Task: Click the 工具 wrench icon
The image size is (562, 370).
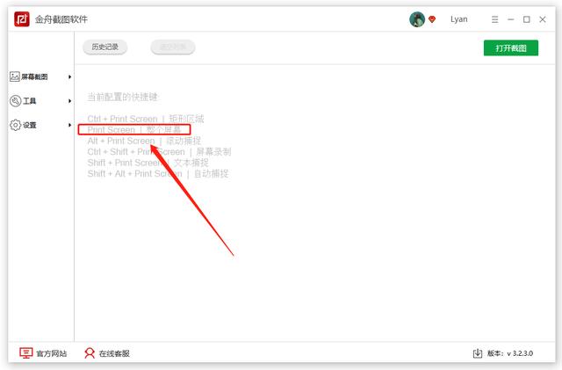Action: tap(15, 101)
